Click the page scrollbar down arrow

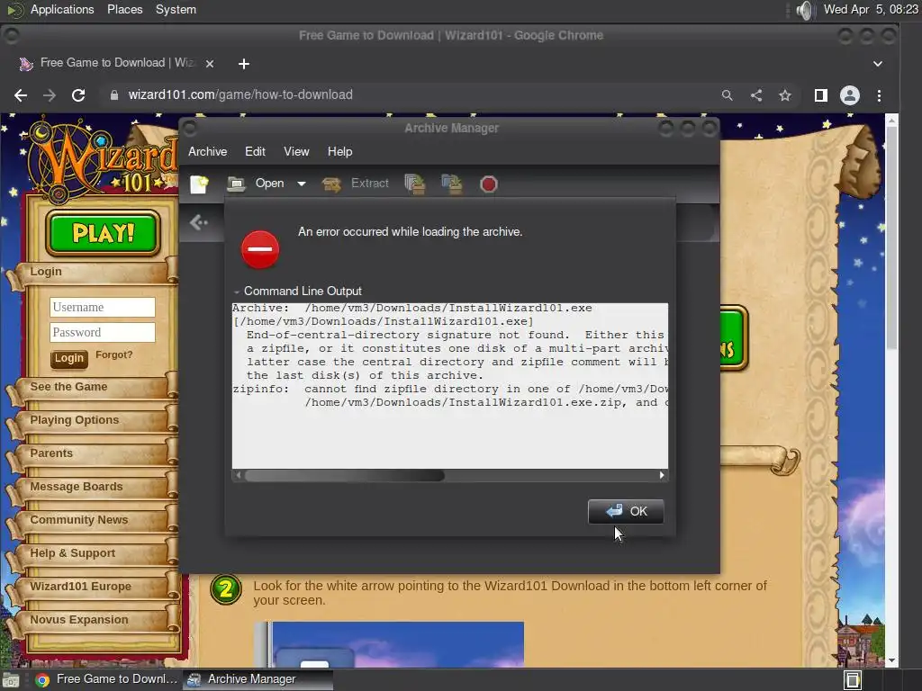point(891,661)
